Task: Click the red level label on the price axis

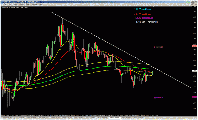Action: pyautogui.click(x=195, y=46)
